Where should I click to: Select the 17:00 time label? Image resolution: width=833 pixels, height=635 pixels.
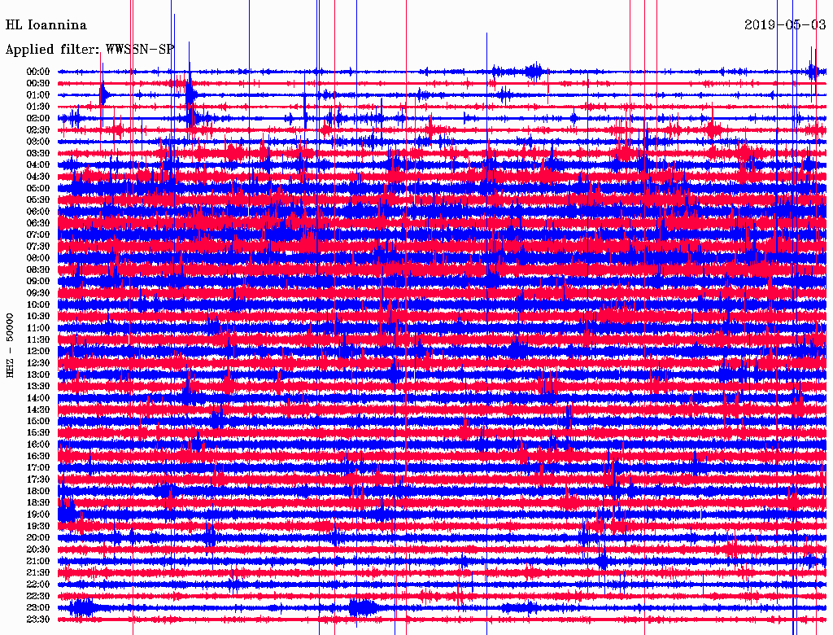click(x=38, y=468)
